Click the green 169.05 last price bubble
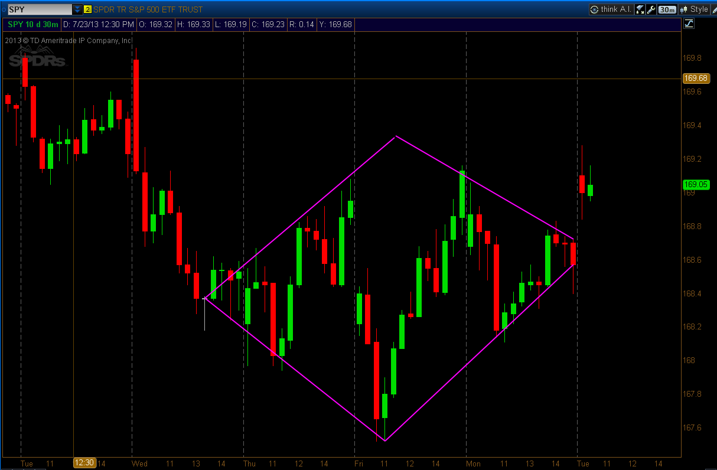 pos(695,184)
